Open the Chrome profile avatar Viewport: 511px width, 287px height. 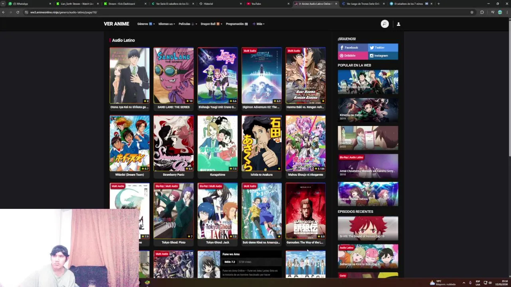[500, 12]
